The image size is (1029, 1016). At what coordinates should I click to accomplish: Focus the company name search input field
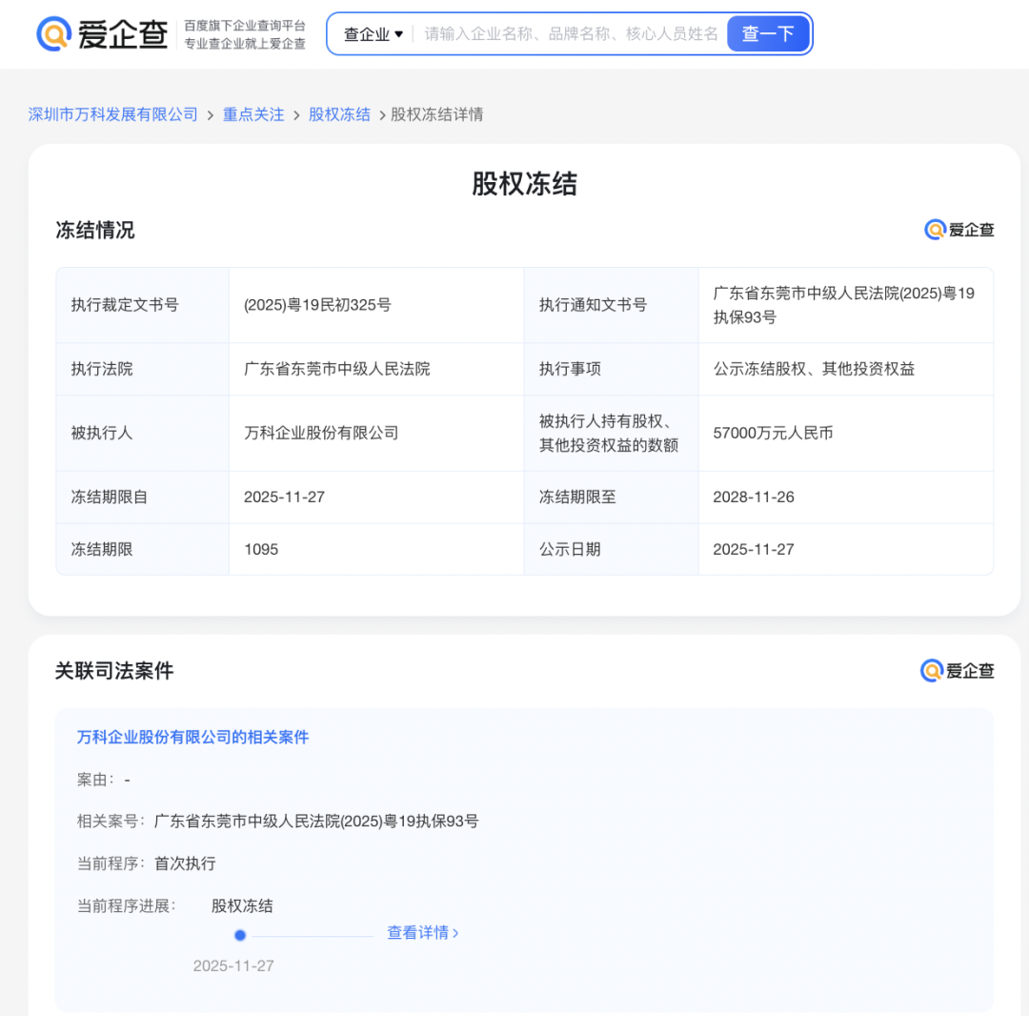tap(570, 34)
